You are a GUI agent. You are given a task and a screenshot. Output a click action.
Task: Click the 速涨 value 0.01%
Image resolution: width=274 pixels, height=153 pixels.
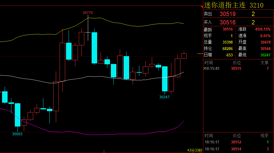[x=265, y=36]
